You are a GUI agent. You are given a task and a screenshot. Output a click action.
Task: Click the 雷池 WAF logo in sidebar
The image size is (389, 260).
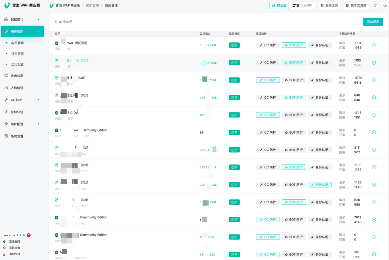click(x=7, y=5)
